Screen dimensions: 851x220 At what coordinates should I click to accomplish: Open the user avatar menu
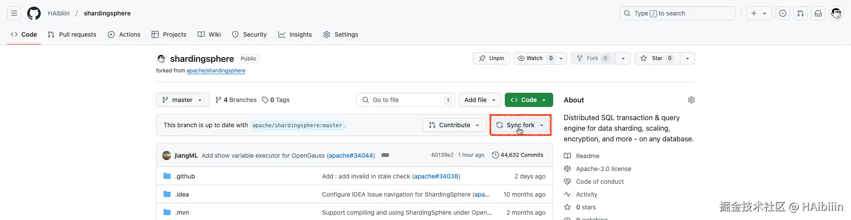(836, 13)
